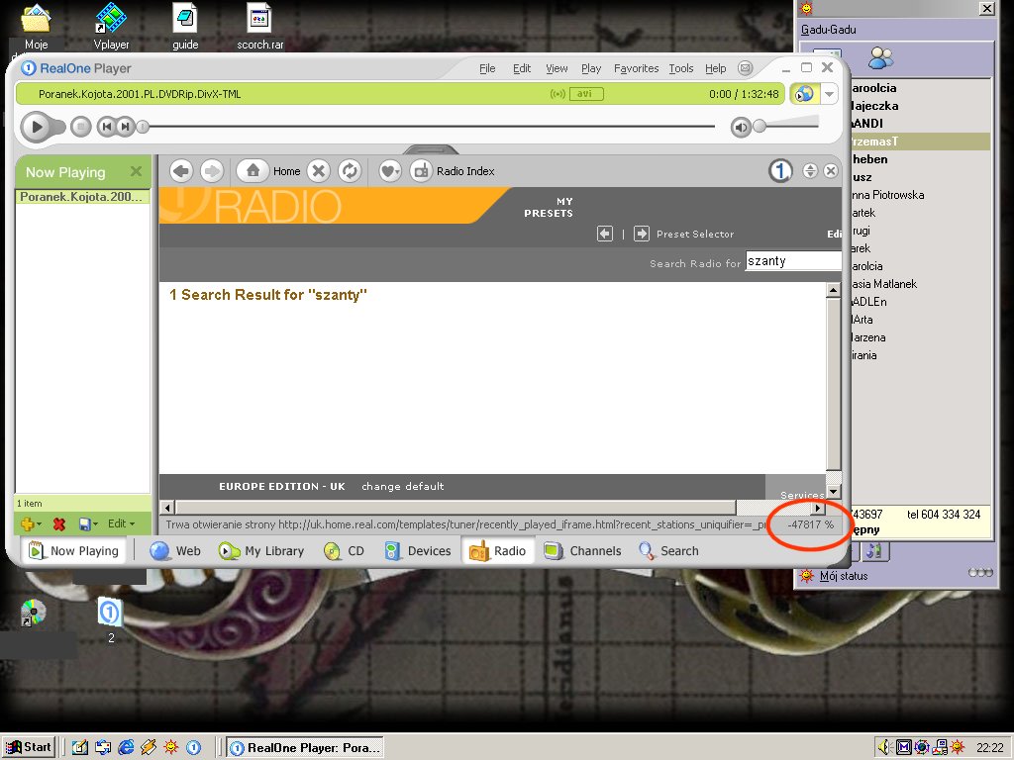
Task: Refresh the current radio page
Action: click(350, 171)
